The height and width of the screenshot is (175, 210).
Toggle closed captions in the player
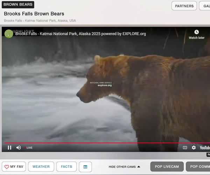point(185,148)
